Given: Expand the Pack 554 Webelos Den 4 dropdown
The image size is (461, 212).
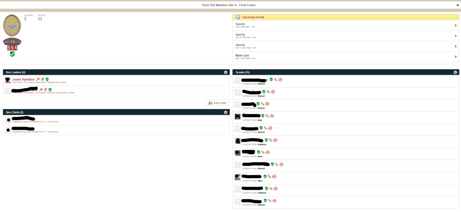Looking at the screenshot, I should pyautogui.click(x=457, y=5).
